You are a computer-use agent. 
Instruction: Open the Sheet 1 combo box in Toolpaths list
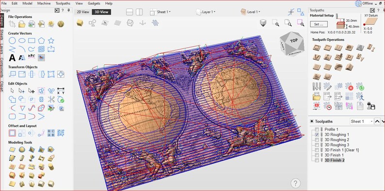362,121
